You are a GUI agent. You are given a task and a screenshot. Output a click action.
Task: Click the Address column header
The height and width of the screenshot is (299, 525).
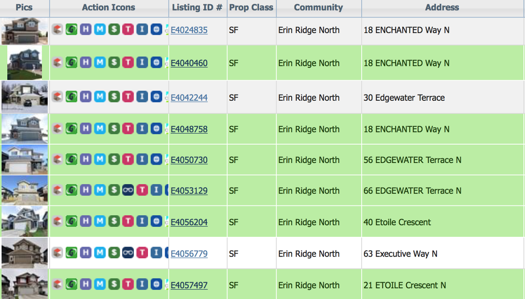tap(442, 7)
